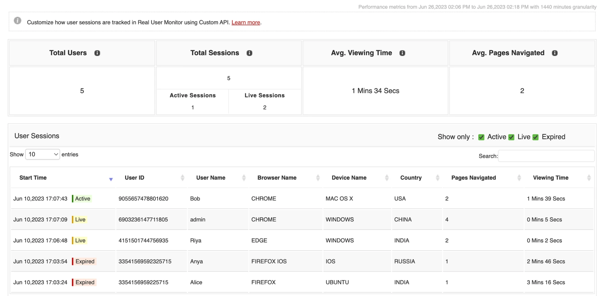Click inside the Search field
This screenshot has height=296, width=606.
[546, 156]
